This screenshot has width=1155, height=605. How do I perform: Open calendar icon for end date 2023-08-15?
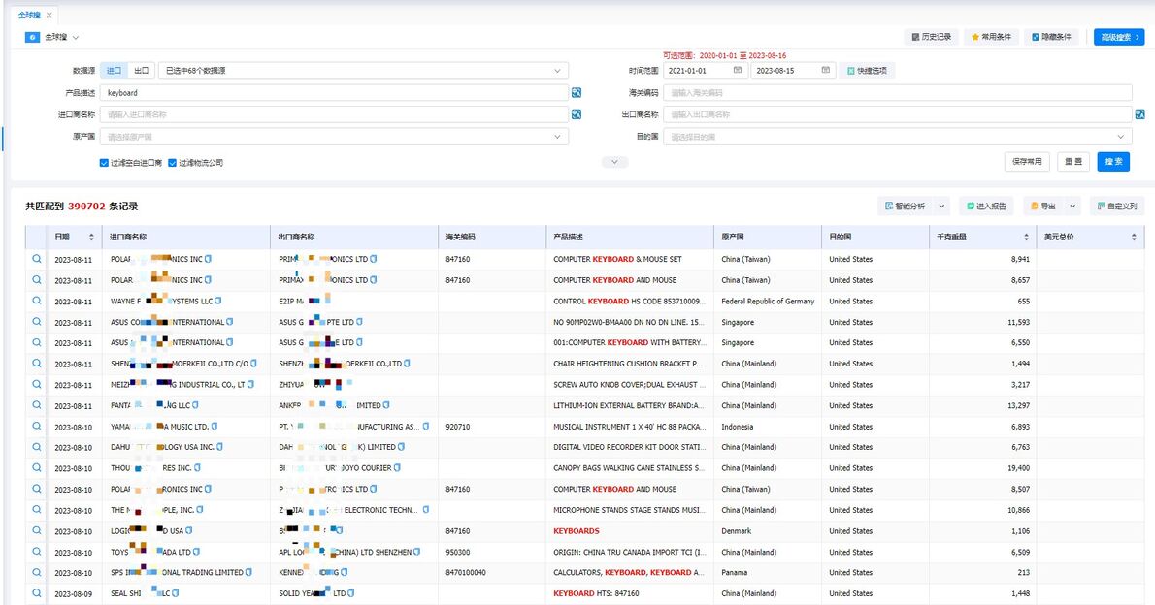(x=825, y=71)
